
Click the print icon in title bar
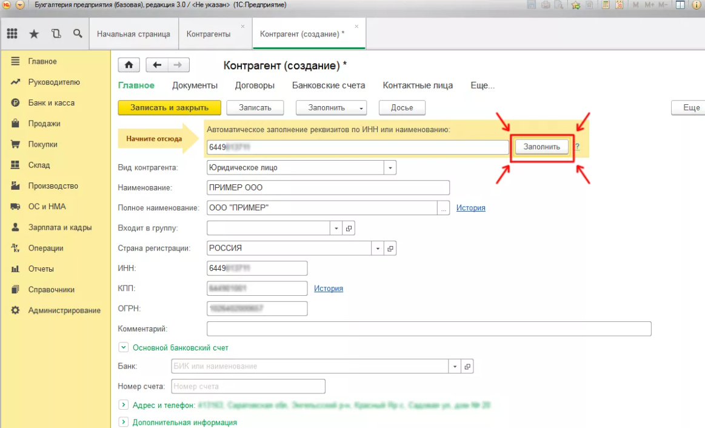546,5
